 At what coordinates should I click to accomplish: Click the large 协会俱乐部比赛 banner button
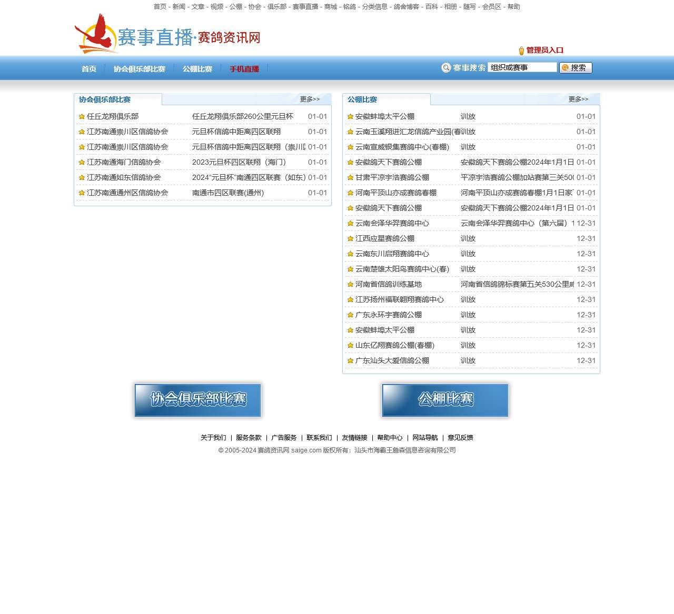coord(197,400)
